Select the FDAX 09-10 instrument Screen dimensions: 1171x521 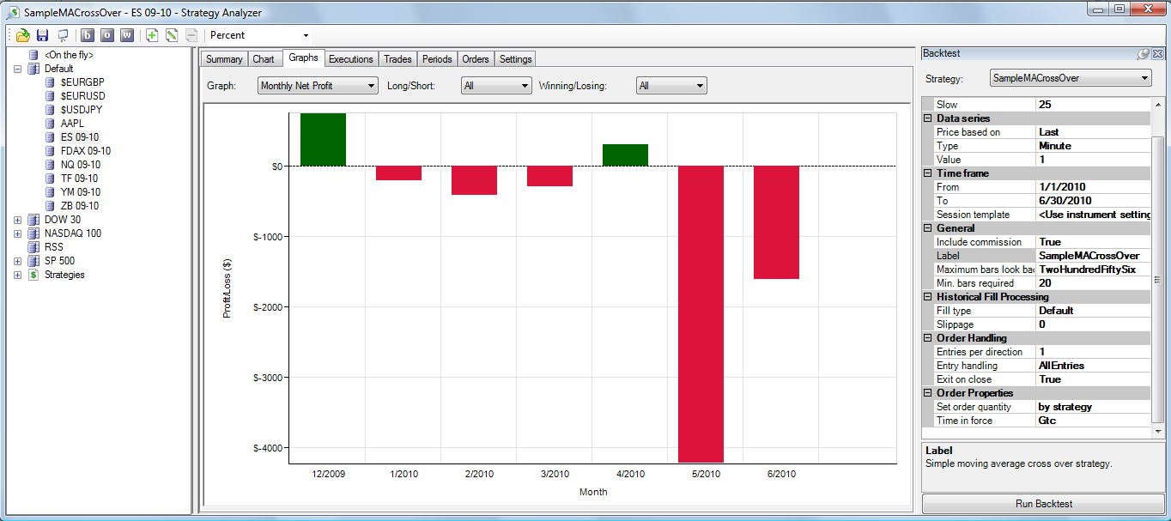click(x=86, y=151)
